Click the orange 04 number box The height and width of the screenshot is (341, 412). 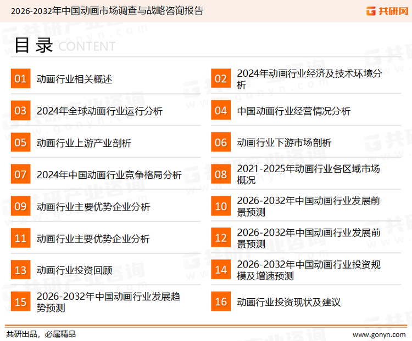pos(221,110)
